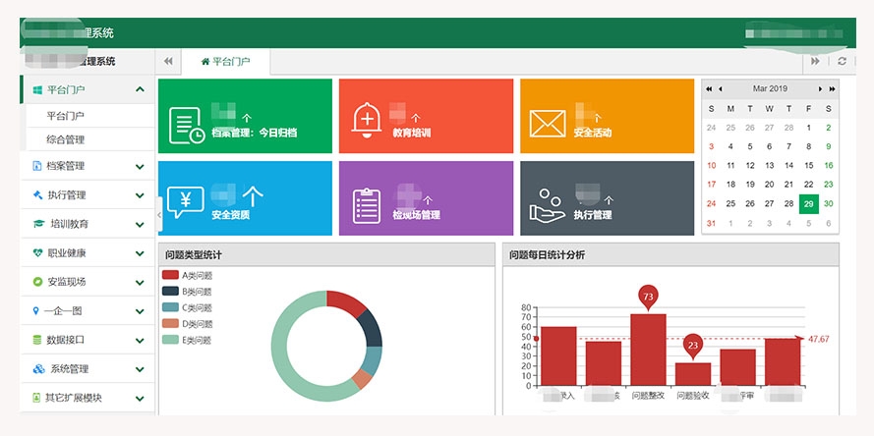Click the D类问题 orange color swatch
The width and height of the screenshot is (874, 436).
point(170,323)
